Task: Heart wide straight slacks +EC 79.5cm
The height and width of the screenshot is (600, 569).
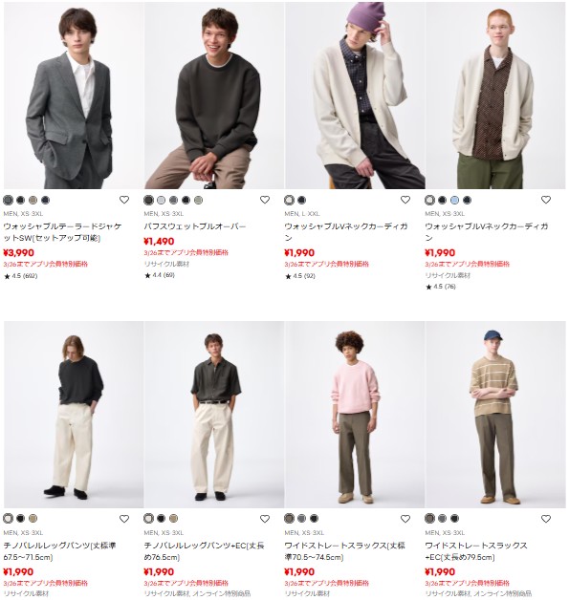Action: (x=546, y=519)
